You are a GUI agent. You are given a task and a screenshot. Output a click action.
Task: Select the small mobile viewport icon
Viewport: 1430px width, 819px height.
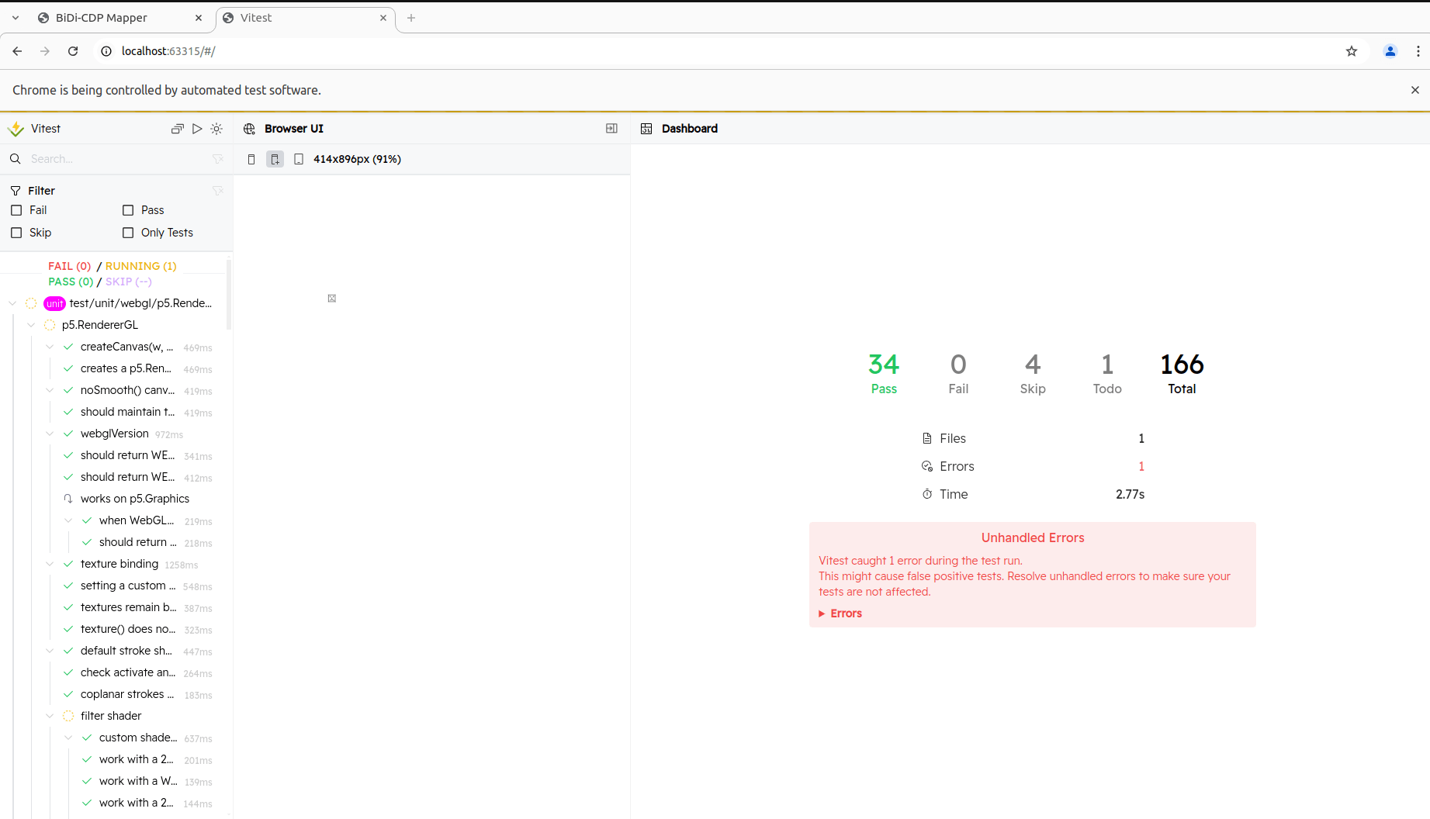251,160
